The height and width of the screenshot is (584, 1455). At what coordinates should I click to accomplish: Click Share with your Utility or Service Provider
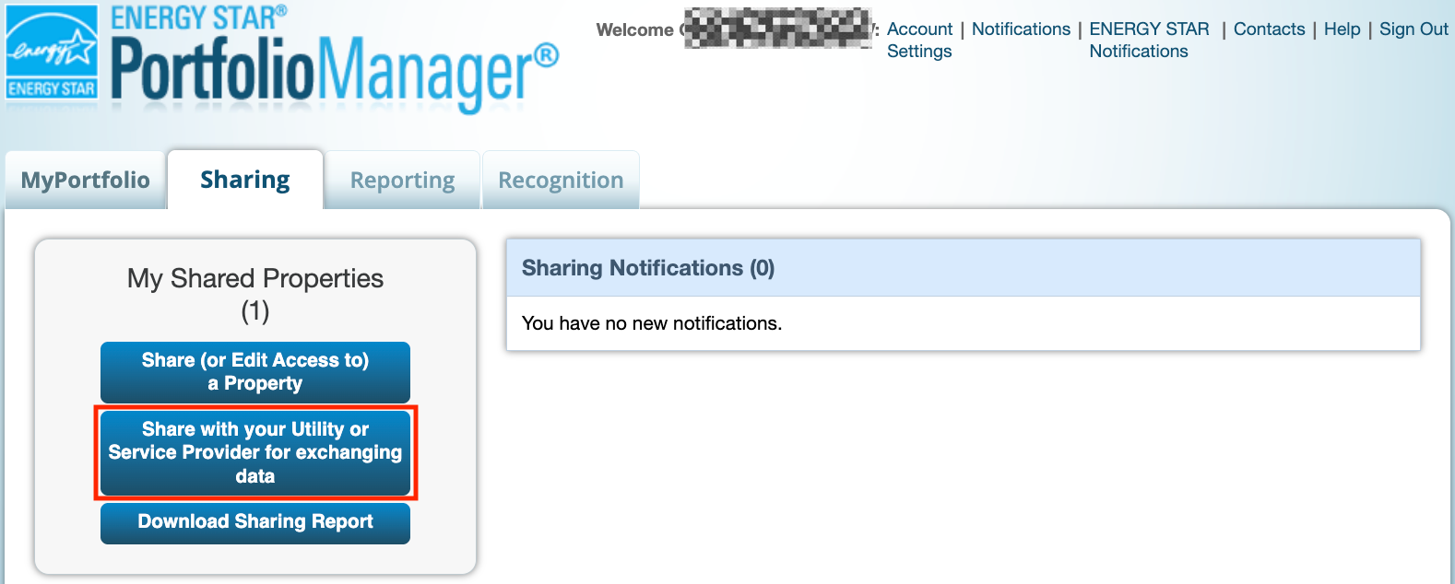tap(255, 453)
